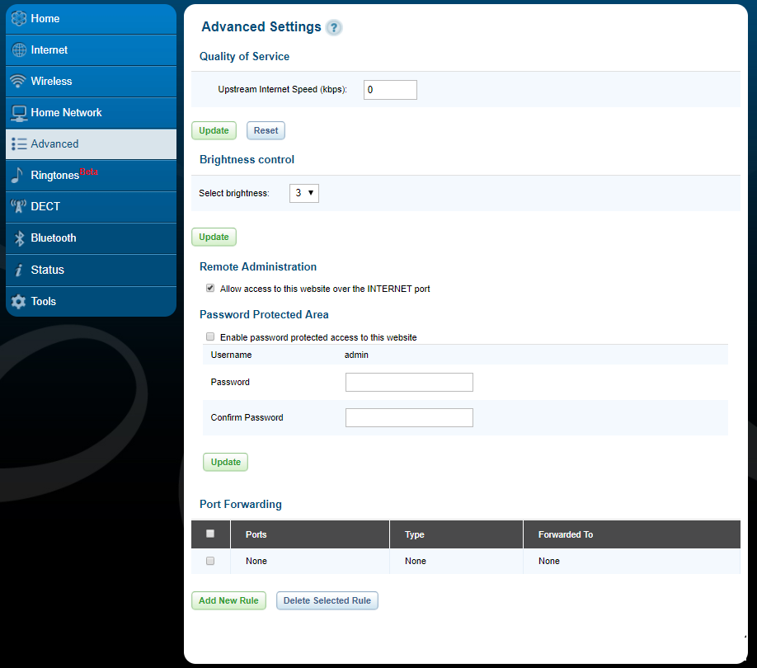Click Delete Selected Rule
Image resolution: width=757 pixels, height=668 pixels.
(x=327, y=600)
